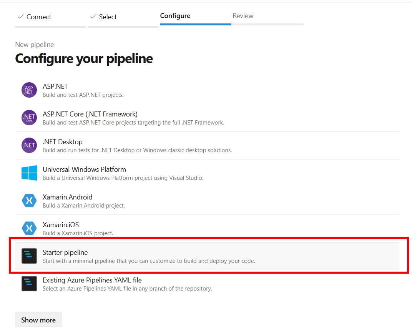The image size is (412, 329).
Task: Click 'Select an Azure Pipelines YAML file' description
Action: click(x=127, y=289)
